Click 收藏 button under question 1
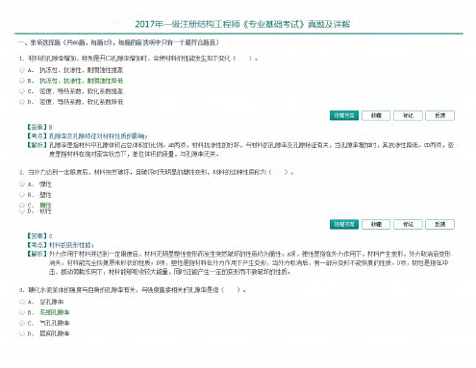 point(376,115)
